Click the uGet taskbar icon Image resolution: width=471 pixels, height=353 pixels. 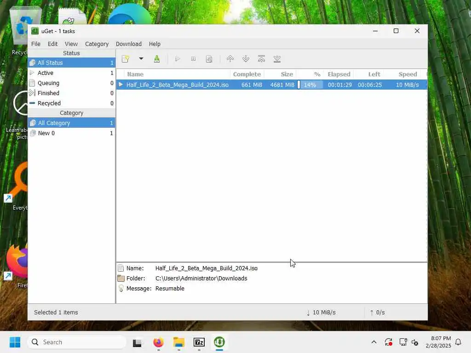pos(219,342)
